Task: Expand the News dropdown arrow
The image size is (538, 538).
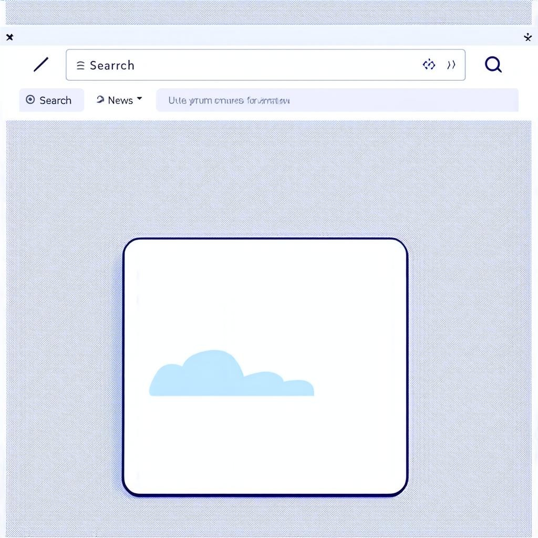Action: click(139, 99)
